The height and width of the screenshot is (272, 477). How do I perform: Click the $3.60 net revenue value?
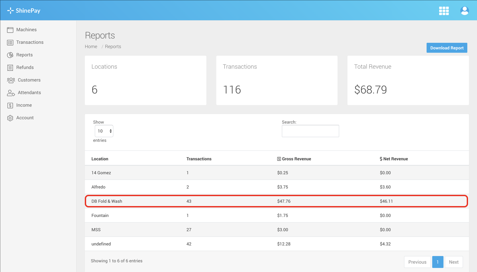(x=385, y=187)
